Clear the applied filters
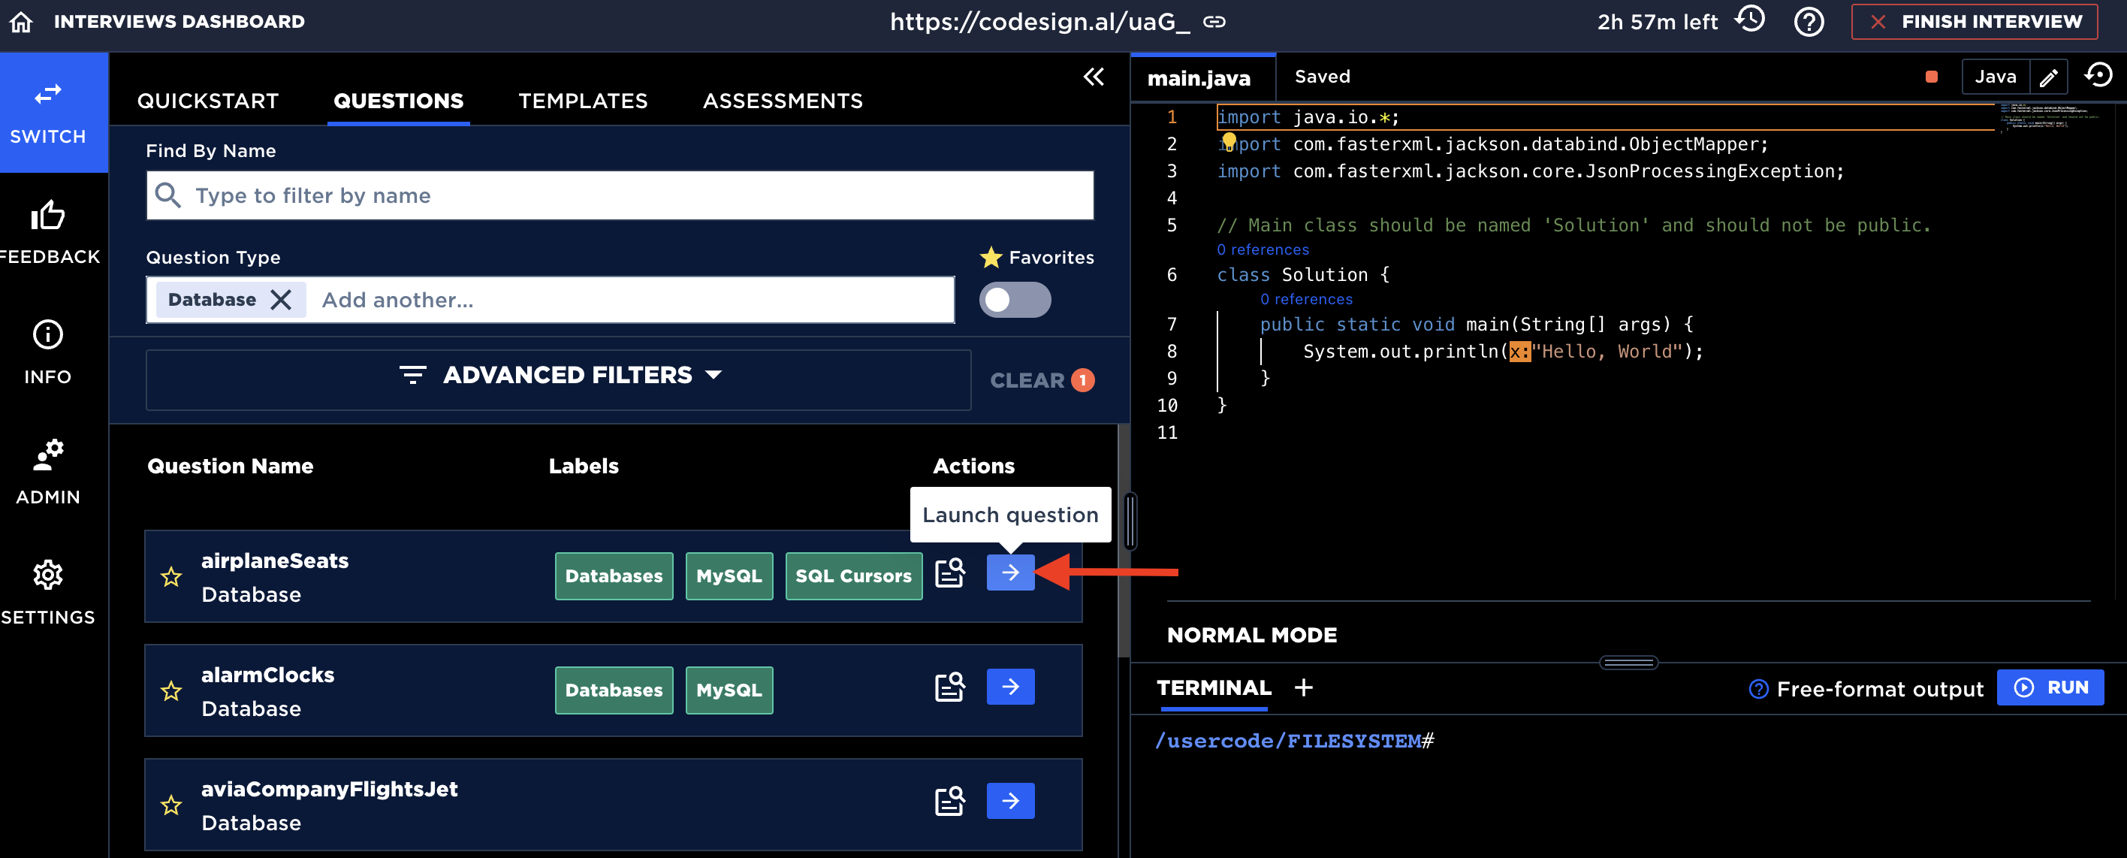The width and height of the screenshot is (2127, 858). click(1041, 380)
